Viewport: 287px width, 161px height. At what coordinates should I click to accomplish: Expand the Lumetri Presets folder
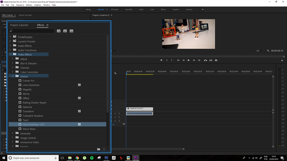click(10, 41)
